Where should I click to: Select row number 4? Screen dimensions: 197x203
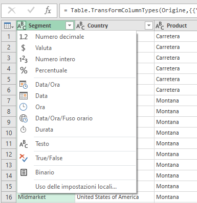tap(9, 69)
